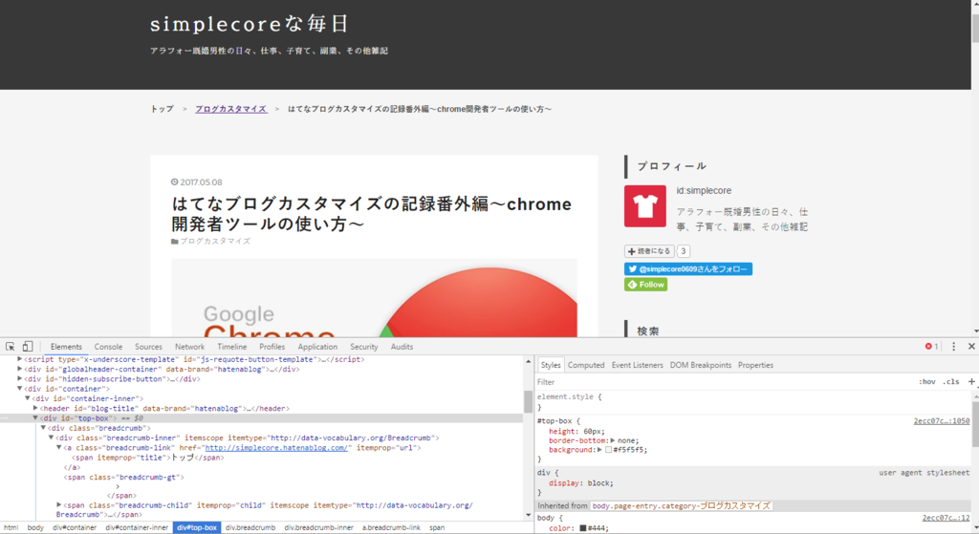The height and width of the screenshot is (534, 979).
Task: Open the Network tab
Action: pyautogui.click(x=190, y=347)
